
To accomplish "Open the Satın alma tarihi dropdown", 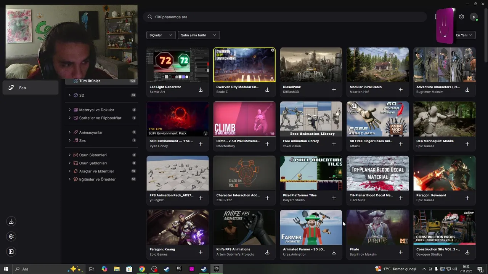I will point(199,35).
